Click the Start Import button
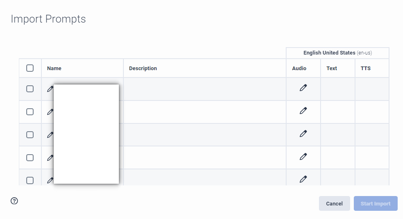The width and height of the screenshot is (403, 219). (376, 203)
